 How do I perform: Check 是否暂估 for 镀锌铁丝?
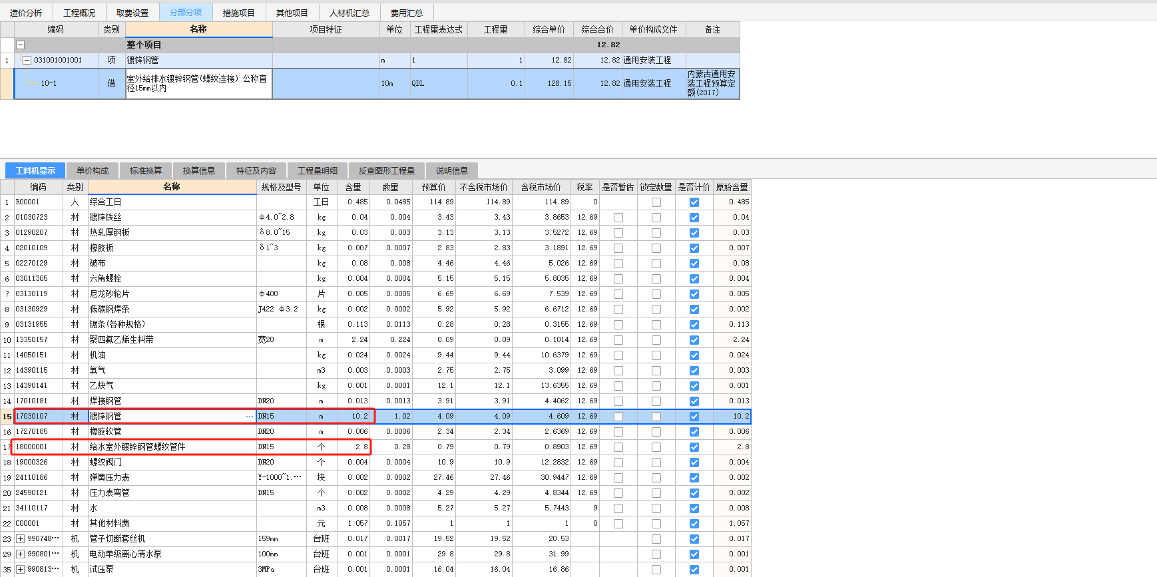pos(618,218)
